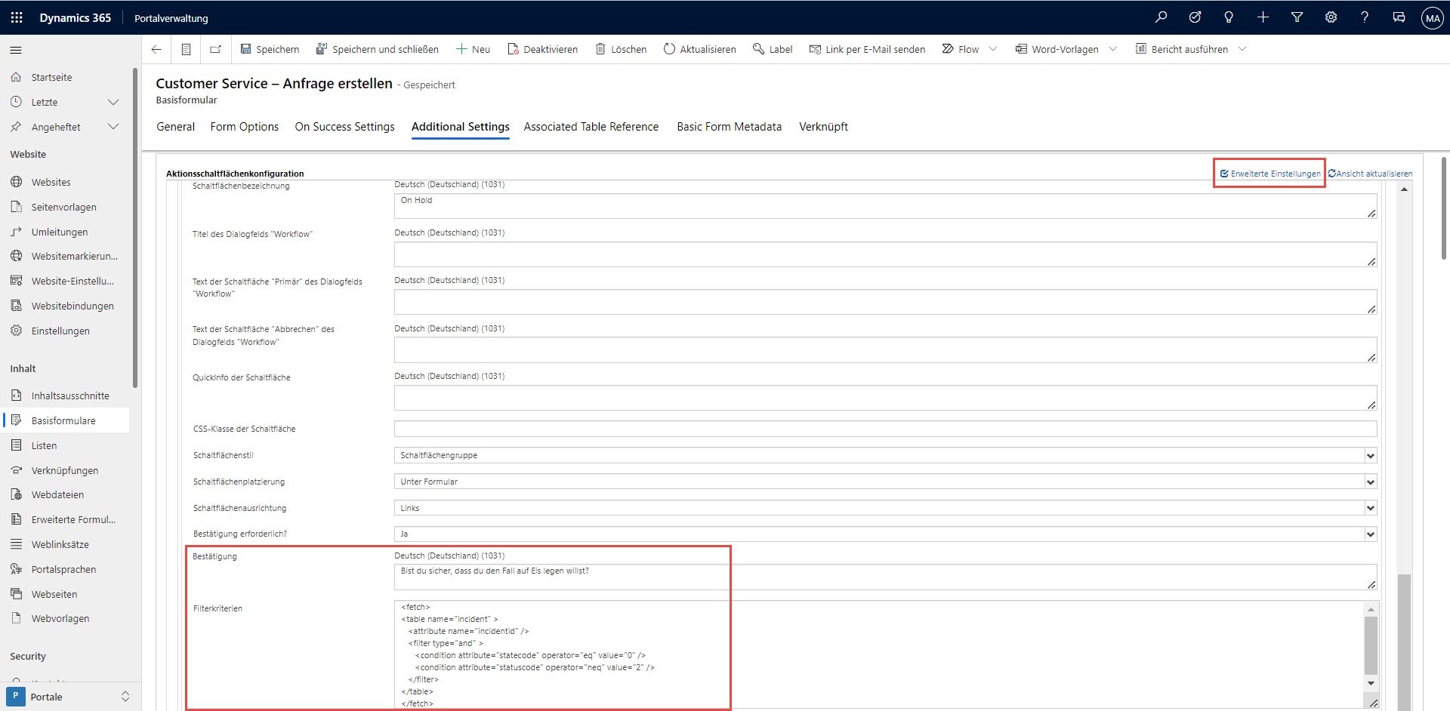Click Deaktivieren in the command bar
The height and width of the screenshot is (711, 1450).
[542, 49]
